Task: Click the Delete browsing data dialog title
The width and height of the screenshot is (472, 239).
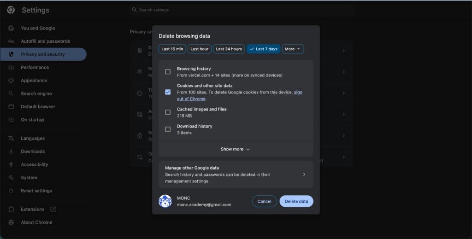Action: click(x=184, y=36)
